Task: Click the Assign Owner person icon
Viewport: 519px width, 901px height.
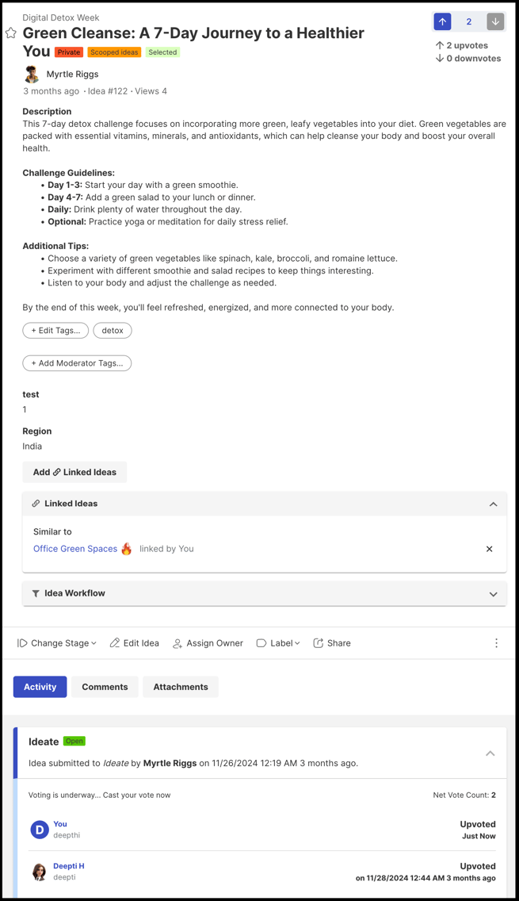Action: 177,643
